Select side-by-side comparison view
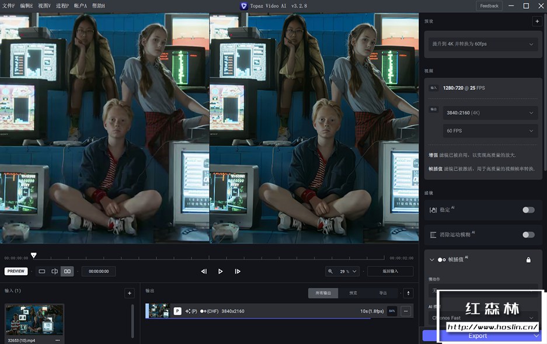Viewport: 547px width, 344px height. (x=68, y=271)
